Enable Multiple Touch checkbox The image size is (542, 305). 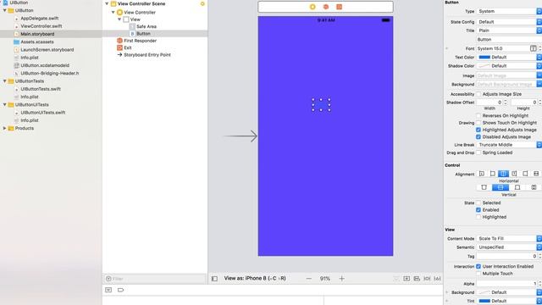click(x=478, y=274)
